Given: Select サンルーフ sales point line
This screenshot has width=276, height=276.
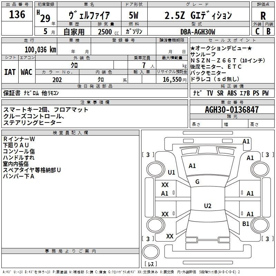Looking at the screenshot, I should coord(203,54).
